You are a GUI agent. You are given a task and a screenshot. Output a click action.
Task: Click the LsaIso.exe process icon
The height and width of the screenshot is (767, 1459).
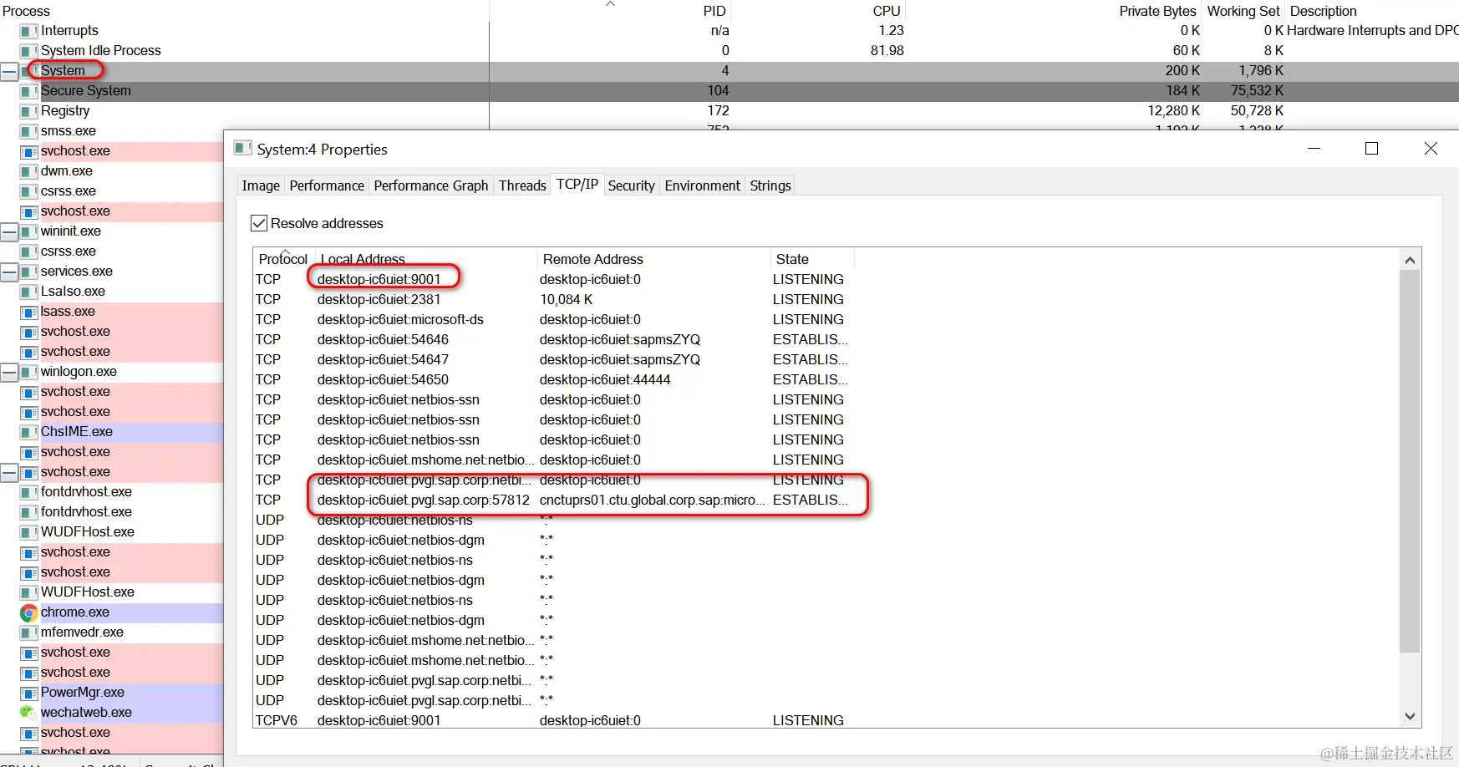coord(29,292)
